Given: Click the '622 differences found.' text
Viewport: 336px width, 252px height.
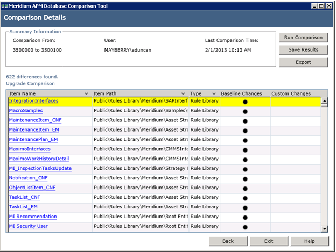Looking at the screenshot, I should 32,77.
